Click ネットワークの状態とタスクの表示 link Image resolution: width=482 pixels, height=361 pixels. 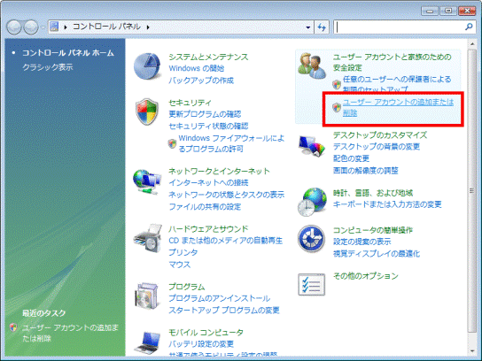[227, 195]
